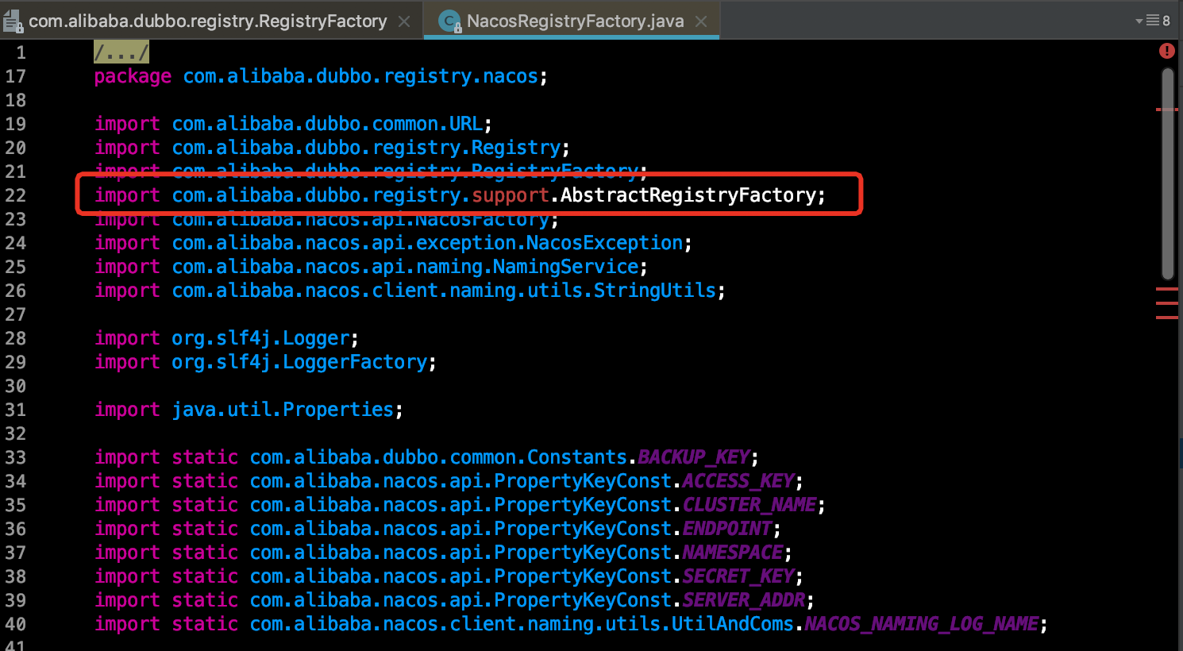Click 'Constants' in the line 33 import
The height and width of the screenshot is (651, 1183).
577,457
